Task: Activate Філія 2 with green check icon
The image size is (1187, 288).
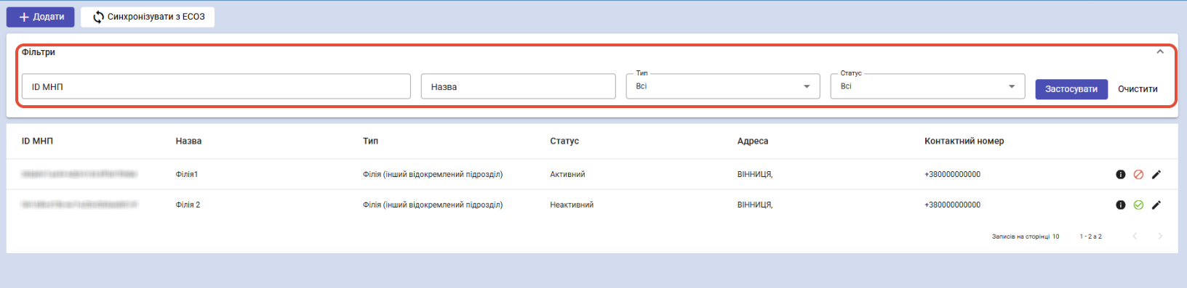Action: tap(1139, 205)
